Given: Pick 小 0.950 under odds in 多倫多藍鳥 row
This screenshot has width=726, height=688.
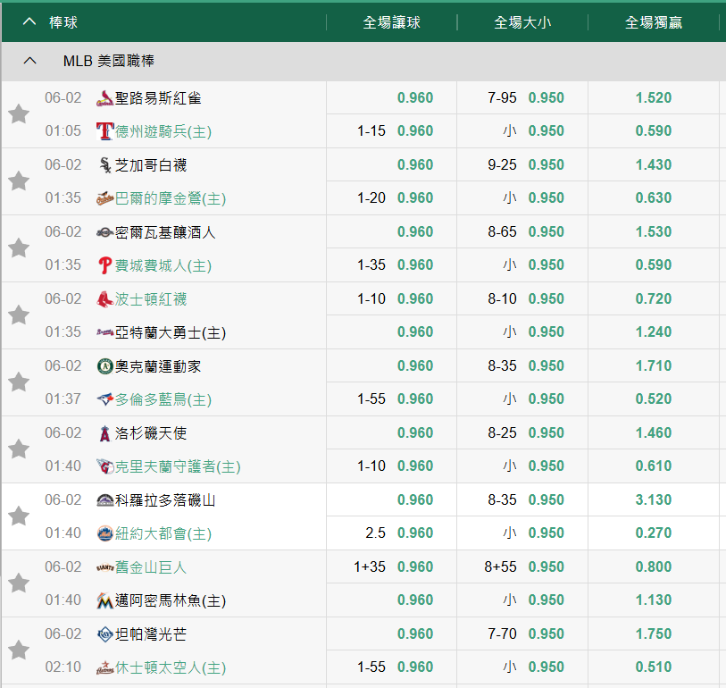Looking at the screenshot, I should (x=547, y=399).
